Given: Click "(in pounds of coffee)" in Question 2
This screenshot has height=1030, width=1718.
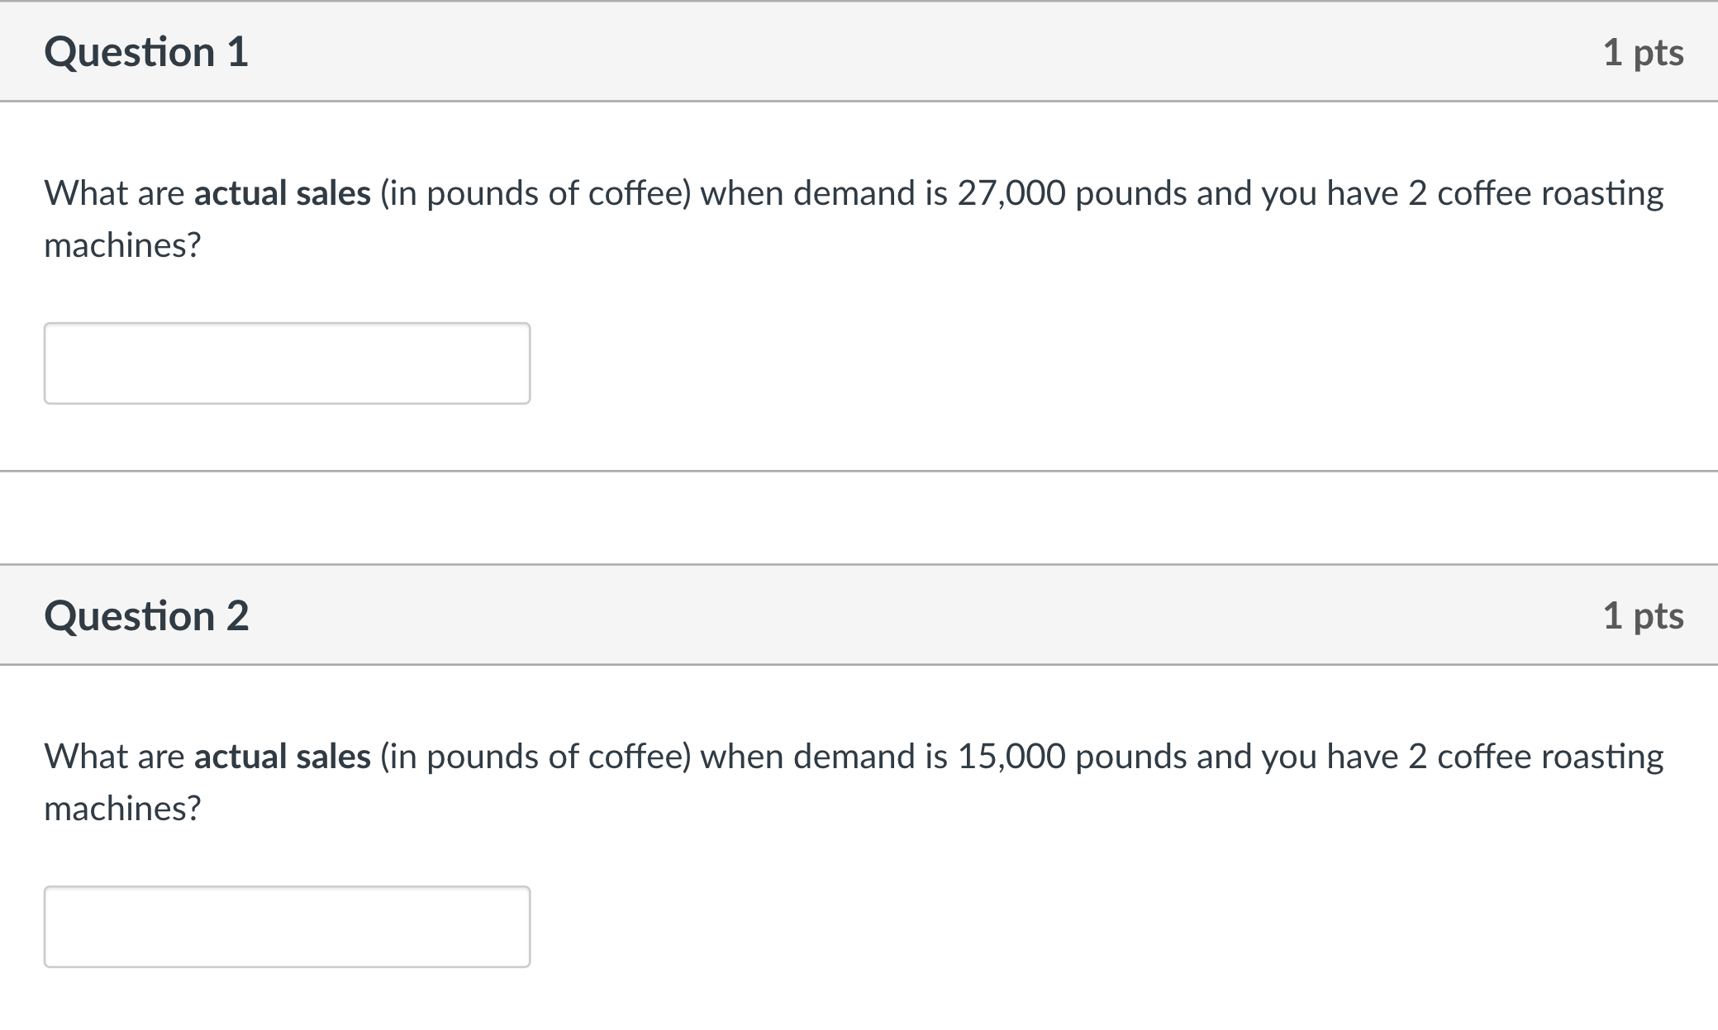Looking at the screenshot, I should point(535,757).
